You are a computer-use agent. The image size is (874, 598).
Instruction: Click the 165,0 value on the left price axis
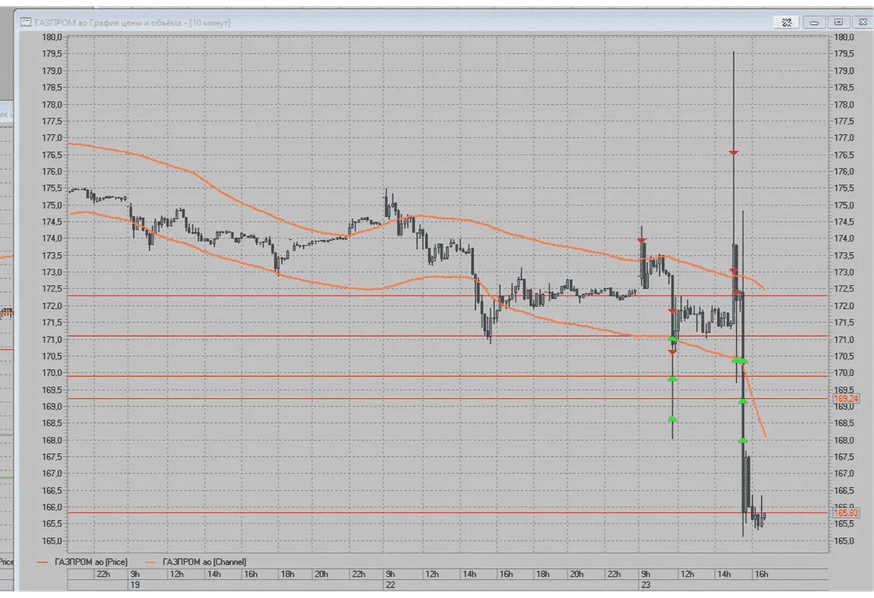(x=52, y=541)
